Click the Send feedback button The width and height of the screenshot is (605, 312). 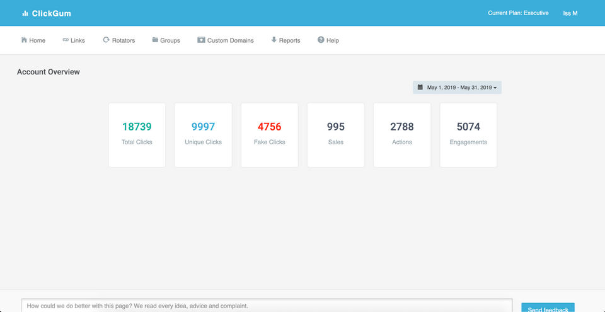[548, 308]
